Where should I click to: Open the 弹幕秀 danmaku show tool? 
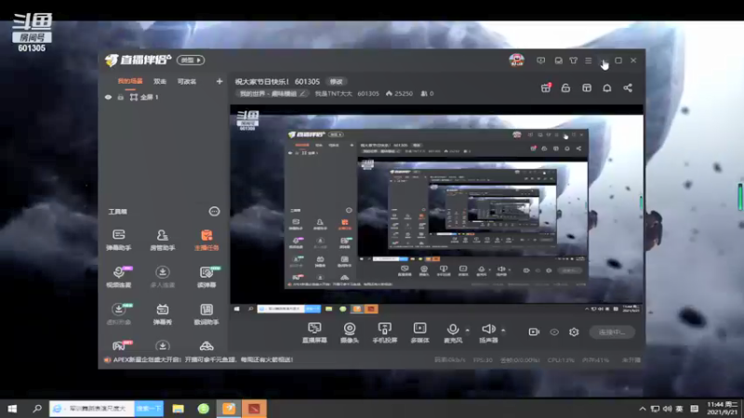(162, 314)
